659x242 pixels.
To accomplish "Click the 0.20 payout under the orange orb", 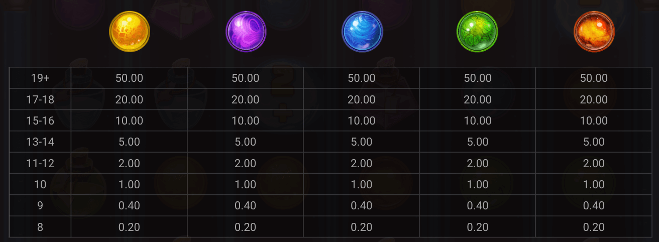I will [594, 227].
